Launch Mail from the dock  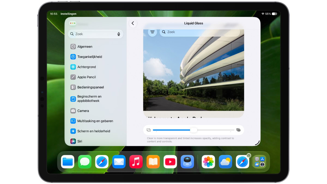119,162
